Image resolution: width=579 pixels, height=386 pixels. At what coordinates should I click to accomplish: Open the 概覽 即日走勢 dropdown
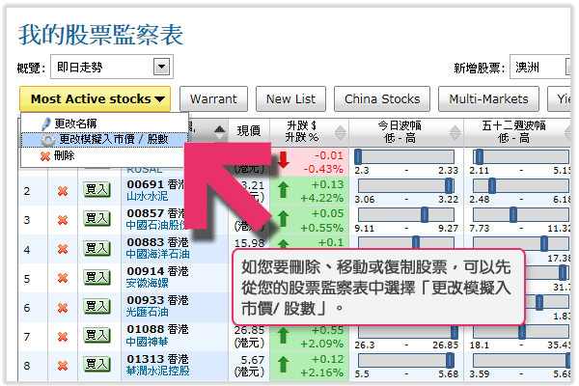(112, 67)
